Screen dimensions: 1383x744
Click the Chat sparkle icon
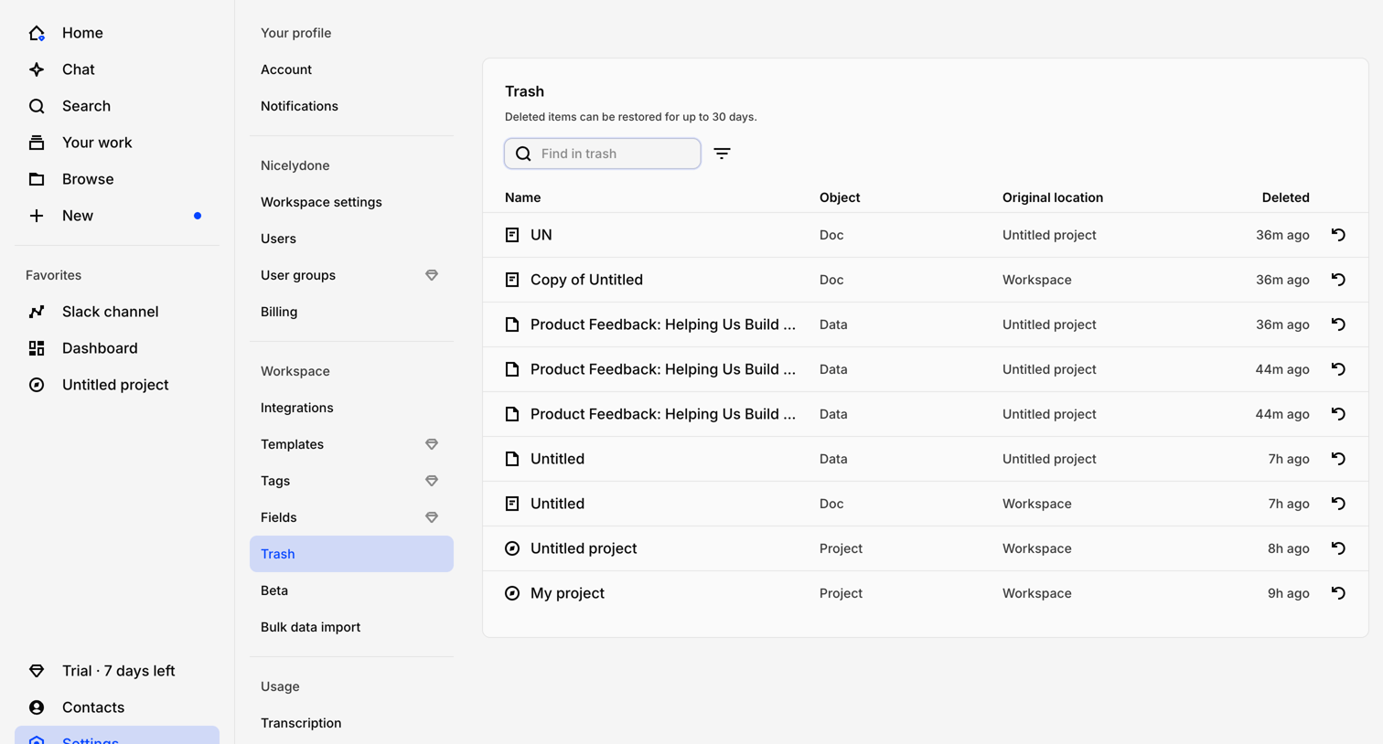coord(37,69)
